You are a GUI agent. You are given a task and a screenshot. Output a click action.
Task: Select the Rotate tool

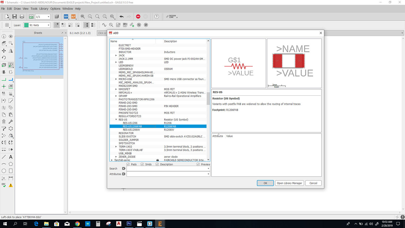coord(4,58)
